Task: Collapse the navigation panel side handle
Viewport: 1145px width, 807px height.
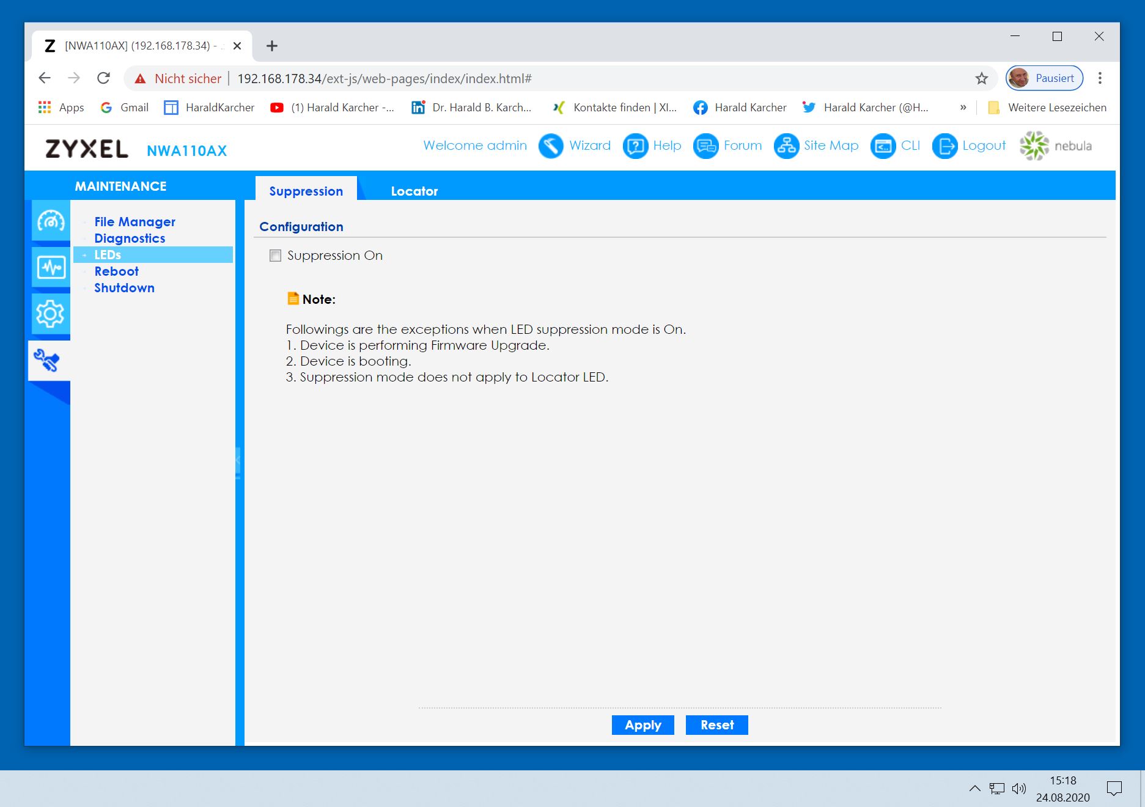Action: (238, 460)
